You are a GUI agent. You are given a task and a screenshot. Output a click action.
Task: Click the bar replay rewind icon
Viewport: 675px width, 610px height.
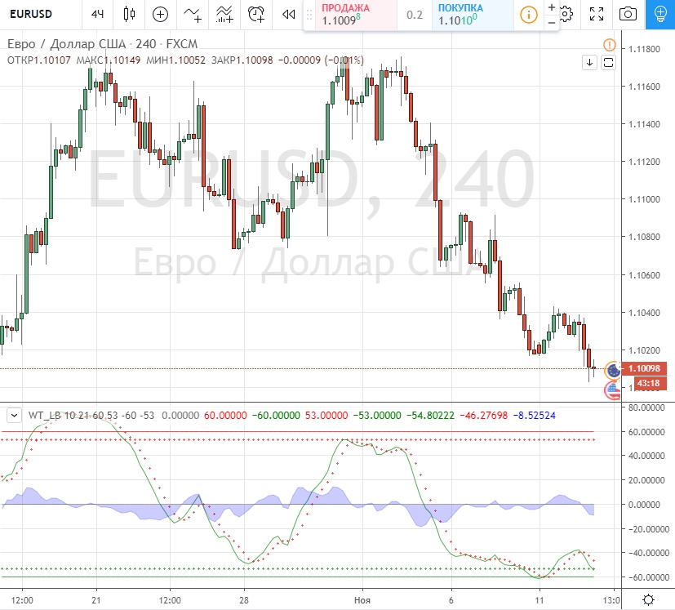pyautogui.click(x=287, y=14)
